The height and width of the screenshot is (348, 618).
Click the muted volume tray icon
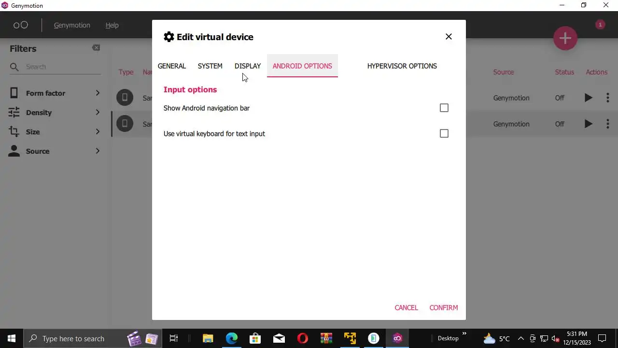coord(555,339)
